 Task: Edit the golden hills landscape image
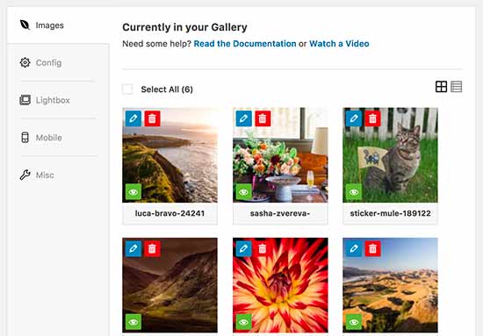pyautogui.click(x=354, y=248)
